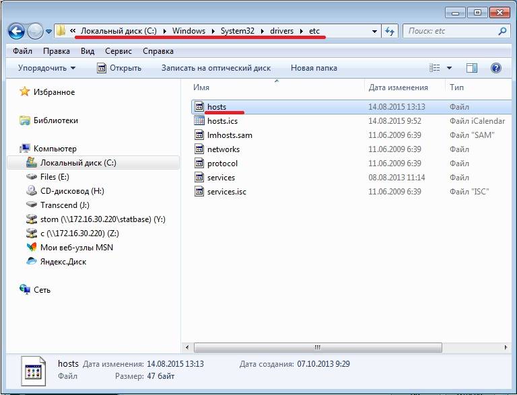Viewport: 517px width, 395px height.
Task: Open the Упорядочить dropdown menu
Action: point(46,68)
